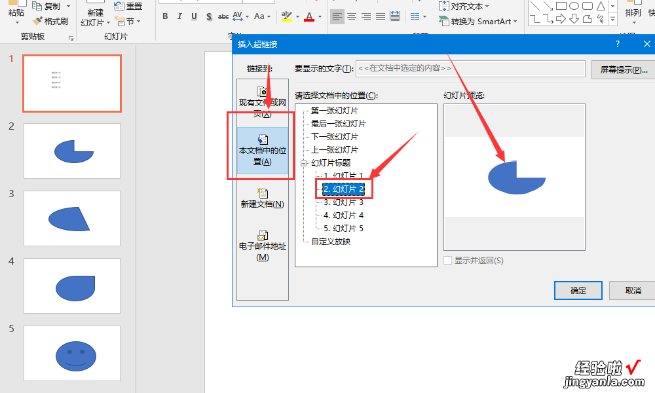Toggle Bold formatting in ribbon
This screenshot has height=393, width=655.
tap(166, 16)
